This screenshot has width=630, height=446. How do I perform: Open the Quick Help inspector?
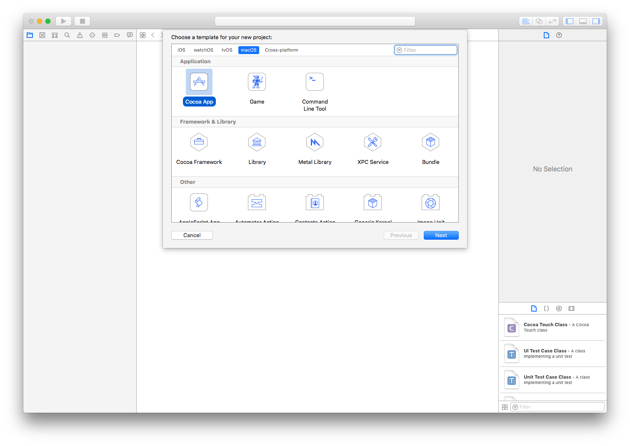(x=559, y=35)
